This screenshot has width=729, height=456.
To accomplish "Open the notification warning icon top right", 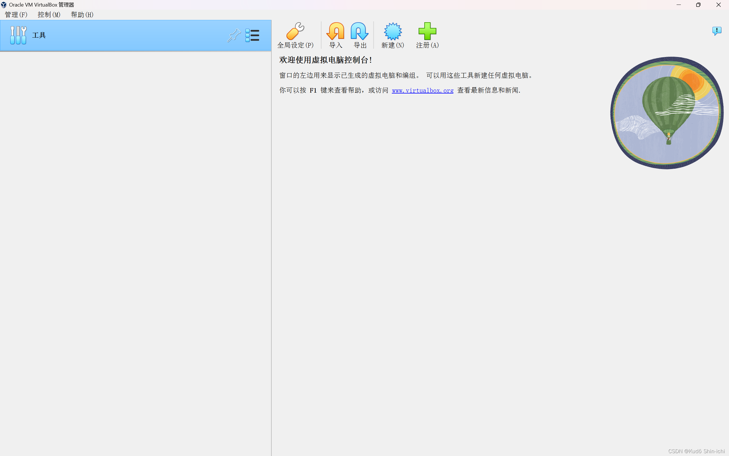I will click(716, 30).
